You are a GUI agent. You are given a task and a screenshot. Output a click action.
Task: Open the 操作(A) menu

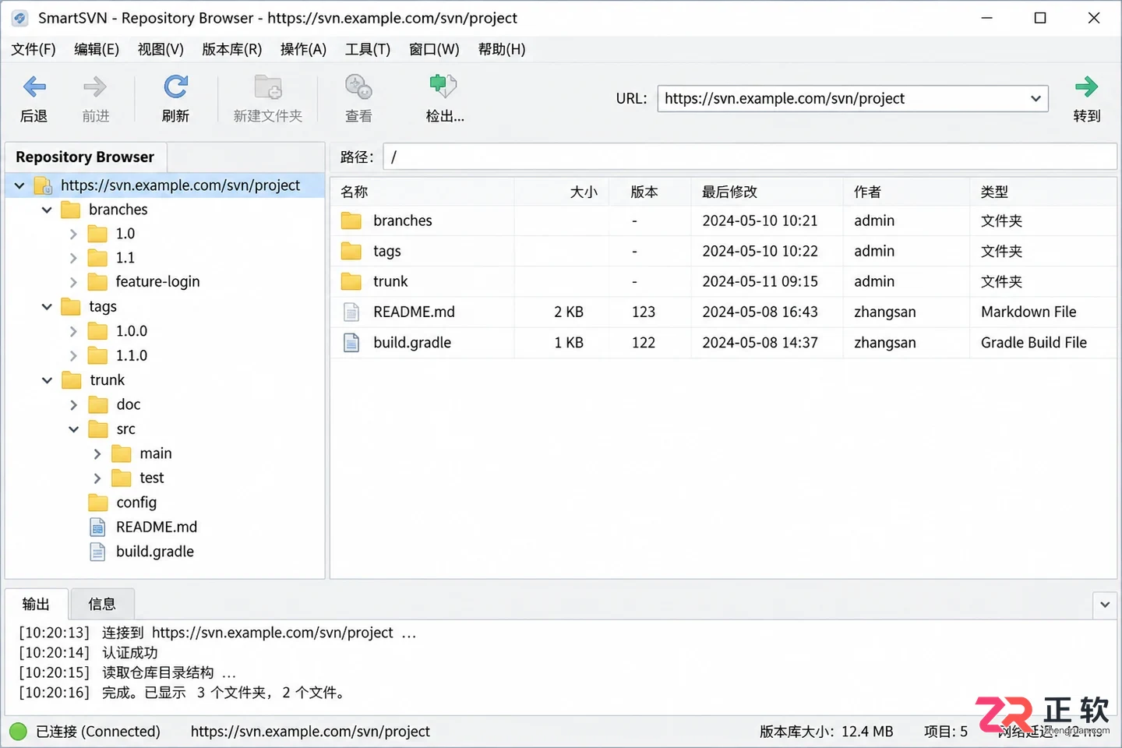[x=303, y=49]
